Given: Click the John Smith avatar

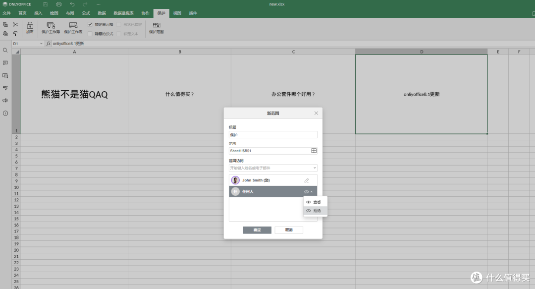Looking at the screenshot, I should (x=235, y=180).
